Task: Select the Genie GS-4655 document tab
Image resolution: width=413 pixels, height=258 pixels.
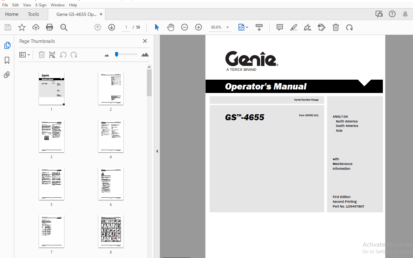Action: pos(76,14)
